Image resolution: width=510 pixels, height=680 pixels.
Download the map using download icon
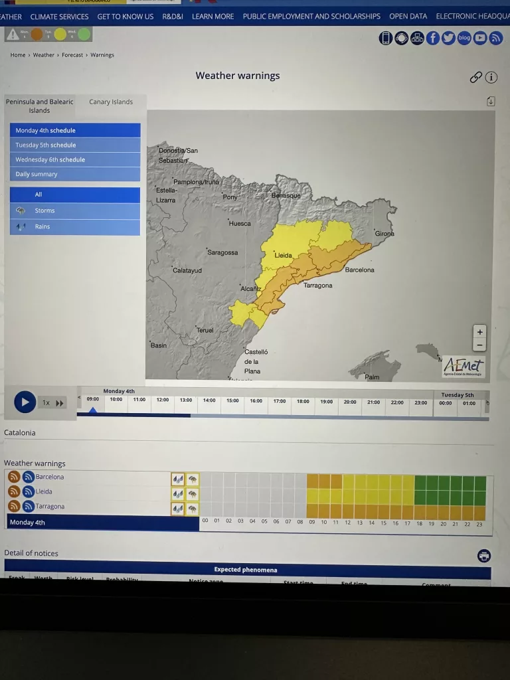490,102
